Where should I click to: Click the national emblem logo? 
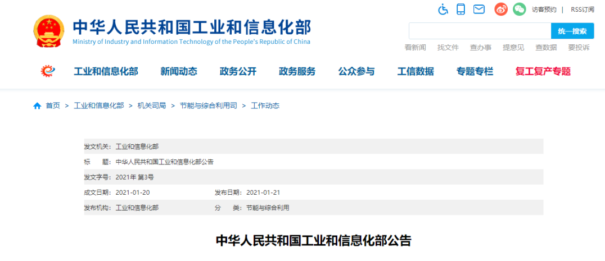pos(49,31)
